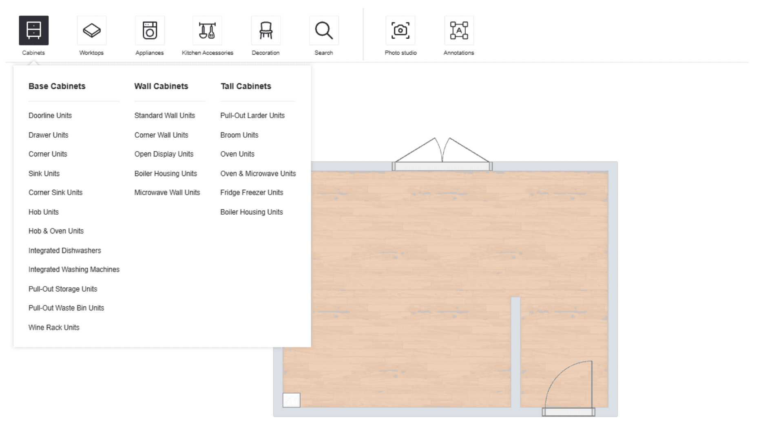Viewport: 783px width, 440px height.
Task: Choose Drawer Units
Action: [x=49, y=135]
